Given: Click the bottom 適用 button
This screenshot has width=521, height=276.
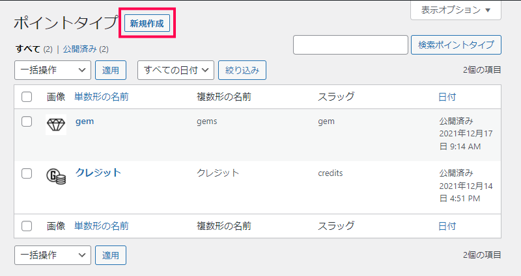Looking at the screenshot, I should click(111, 255).
